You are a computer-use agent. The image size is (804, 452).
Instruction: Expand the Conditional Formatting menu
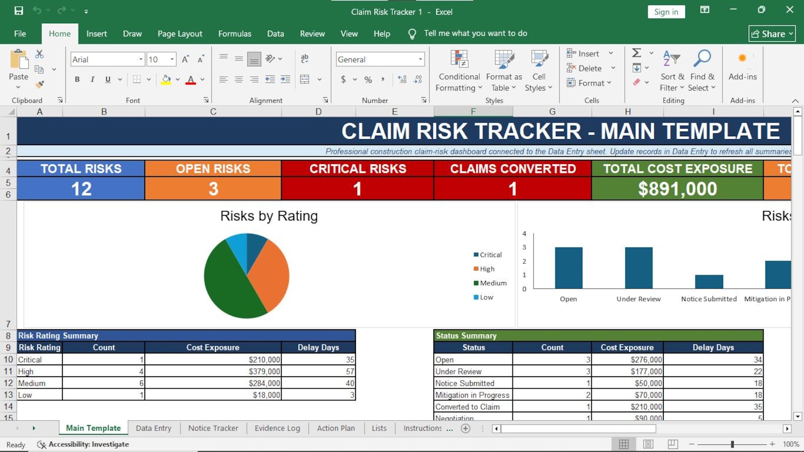point(459,71)
